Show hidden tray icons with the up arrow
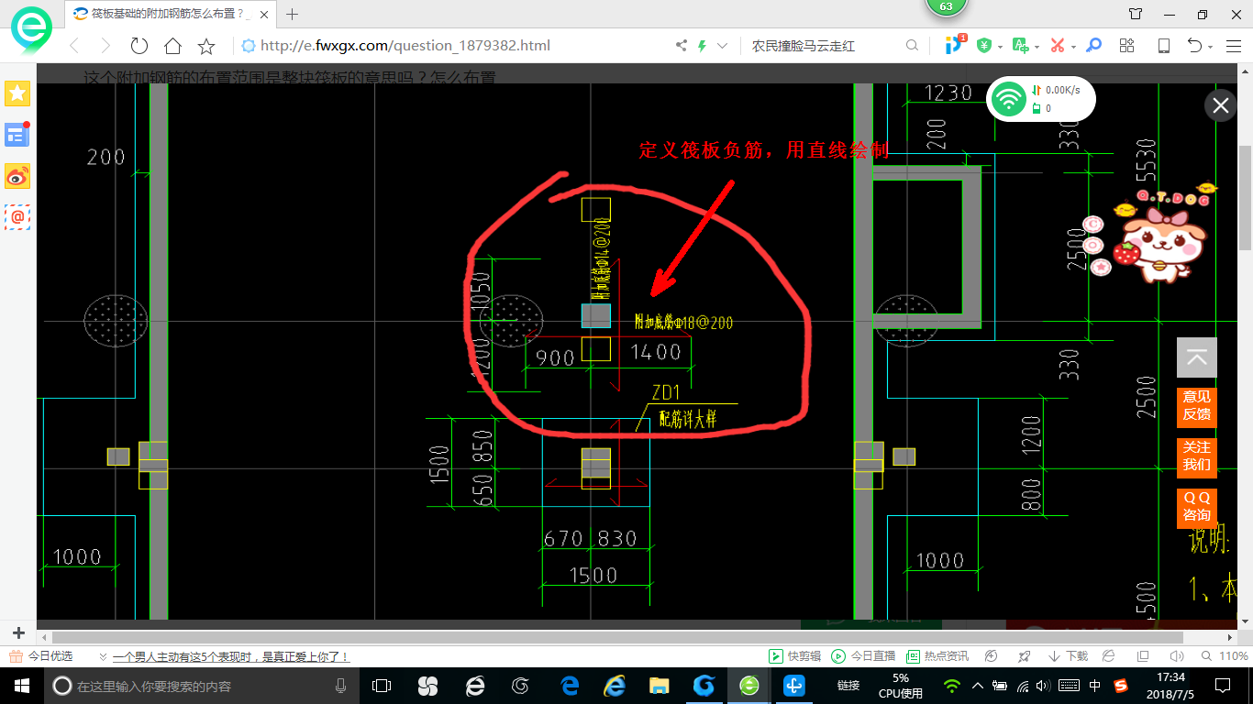This screenshot has width=1253, height=704. [x=978, y=686]
